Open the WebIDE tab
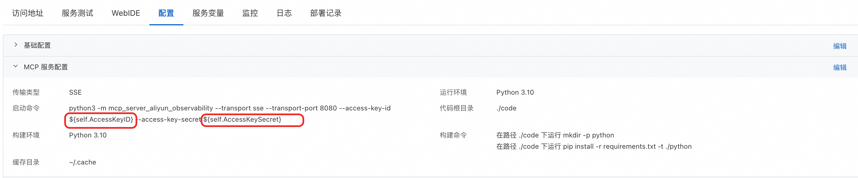The height and width of the screenshot is (178, 858). point(126,13)
